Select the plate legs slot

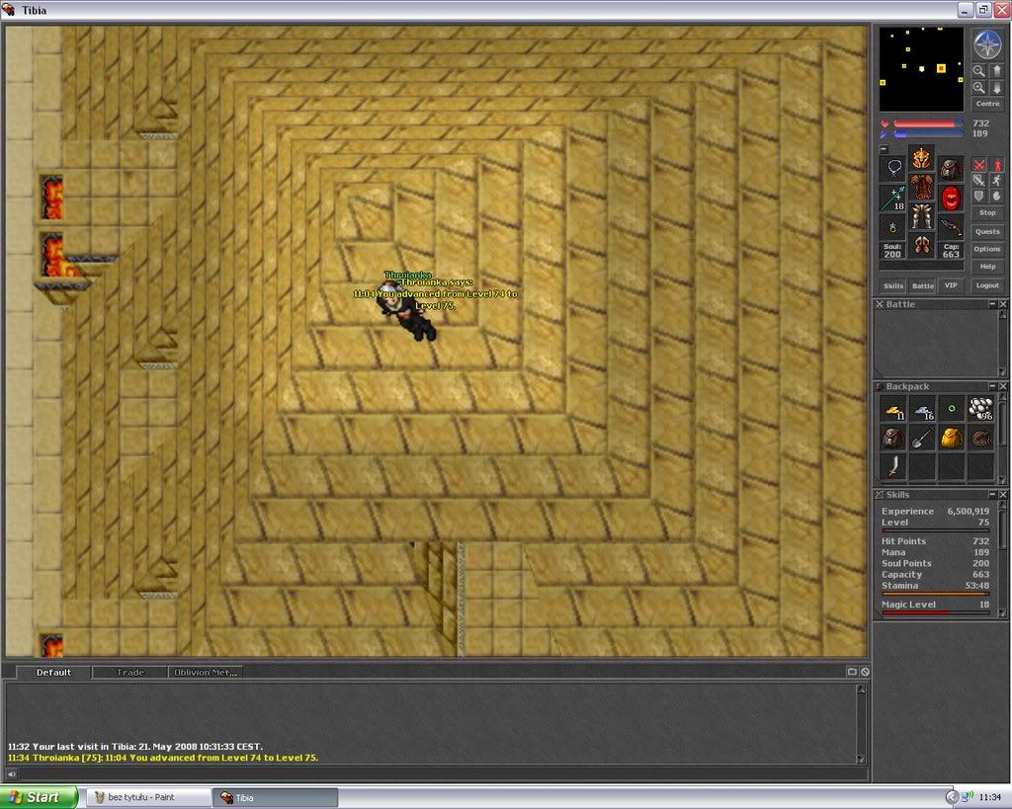(x=922, y=216)
